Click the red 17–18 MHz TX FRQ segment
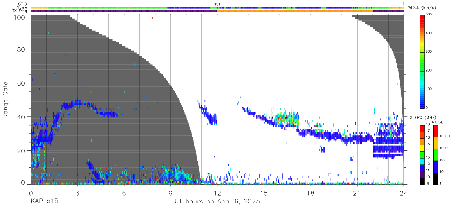454x209 pixels. pyautogui.click(x=422, y=128)
